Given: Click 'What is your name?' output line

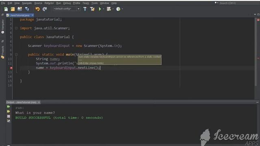Looking at the screenshot, I should click(35, 113).
